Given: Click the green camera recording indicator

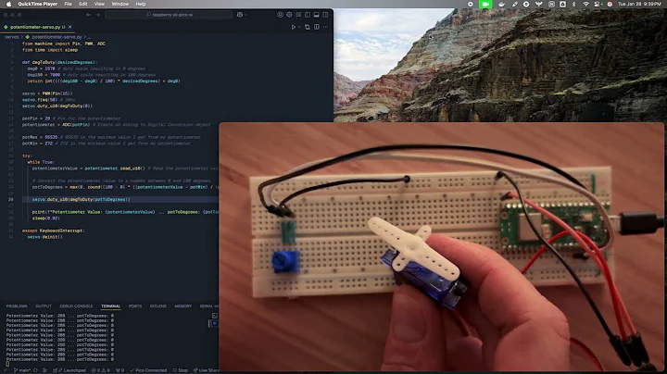Looking at the screenshot, I should click(x=485, y=4).
